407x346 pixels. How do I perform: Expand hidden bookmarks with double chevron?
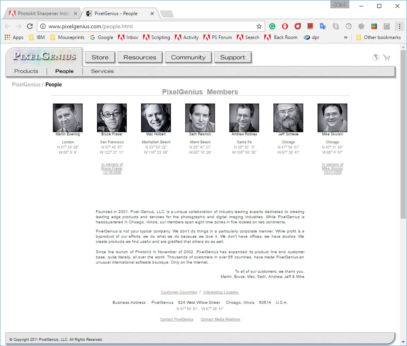[345, 37]
